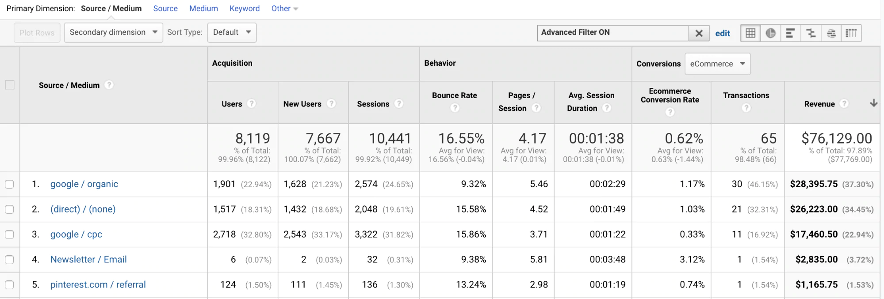
Task: Open the Conversions eCommerce dropdown
Action: [x=717, y=64]
